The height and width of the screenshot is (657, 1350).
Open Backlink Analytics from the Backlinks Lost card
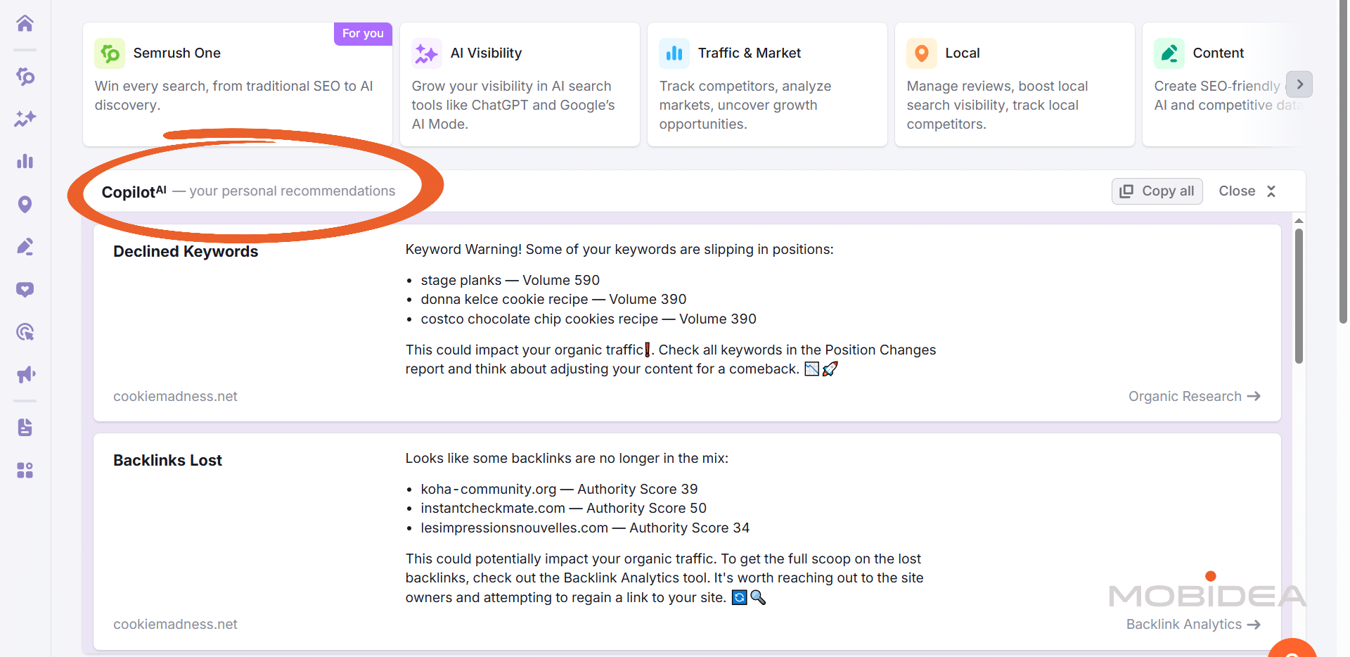pos(1192,624)
